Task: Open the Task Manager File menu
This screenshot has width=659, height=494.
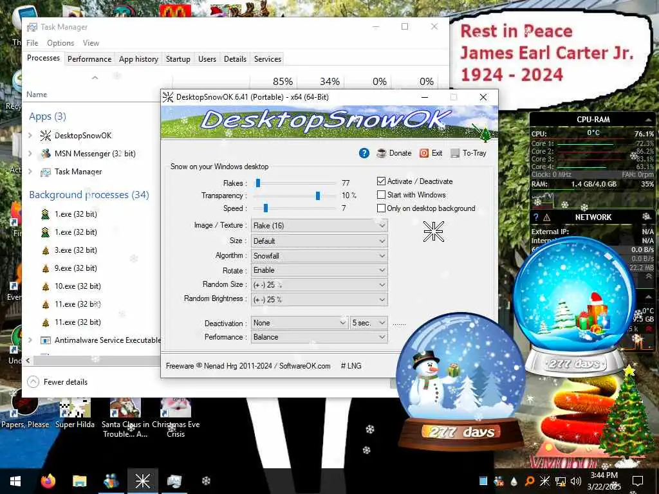Action: click(32, 43)
